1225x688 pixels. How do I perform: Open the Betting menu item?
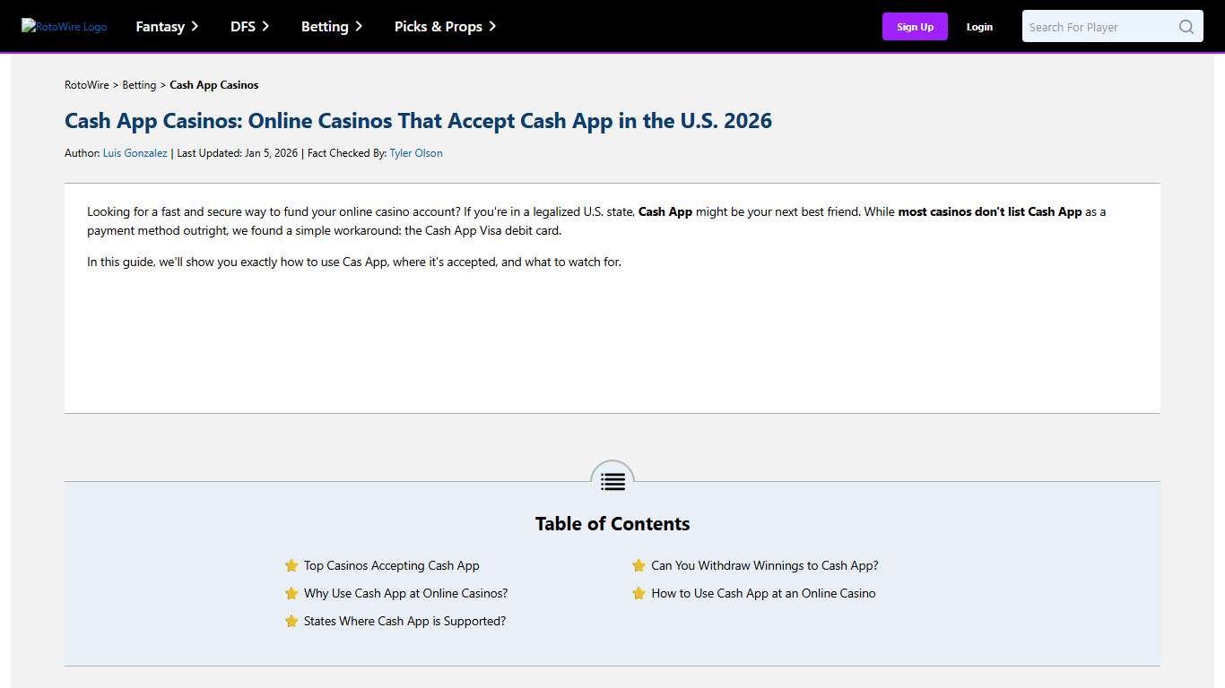coord(325,26)
